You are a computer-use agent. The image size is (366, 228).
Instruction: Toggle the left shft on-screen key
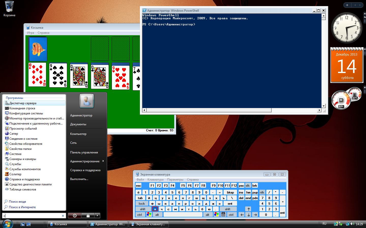click(x=143, y=209)
